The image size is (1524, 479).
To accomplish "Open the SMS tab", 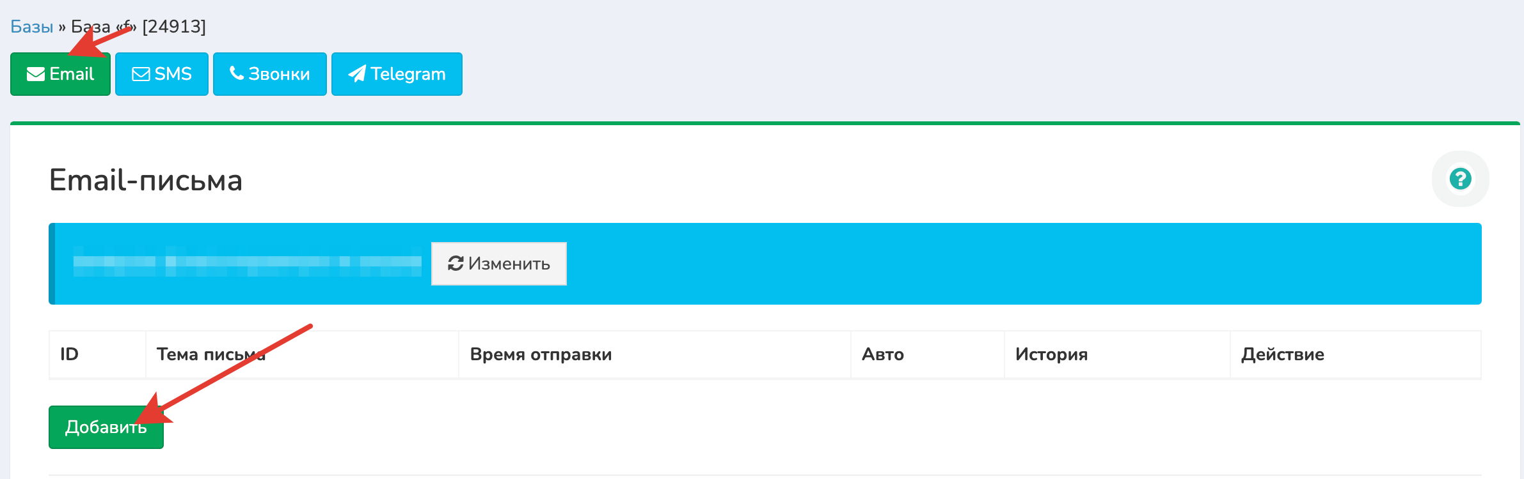I will 162,74.
